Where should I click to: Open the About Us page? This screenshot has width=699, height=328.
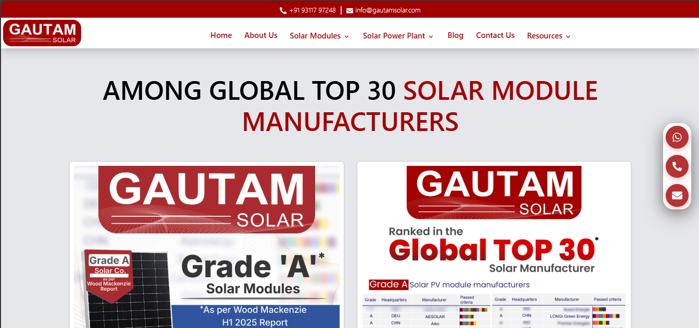click(261, 35)
